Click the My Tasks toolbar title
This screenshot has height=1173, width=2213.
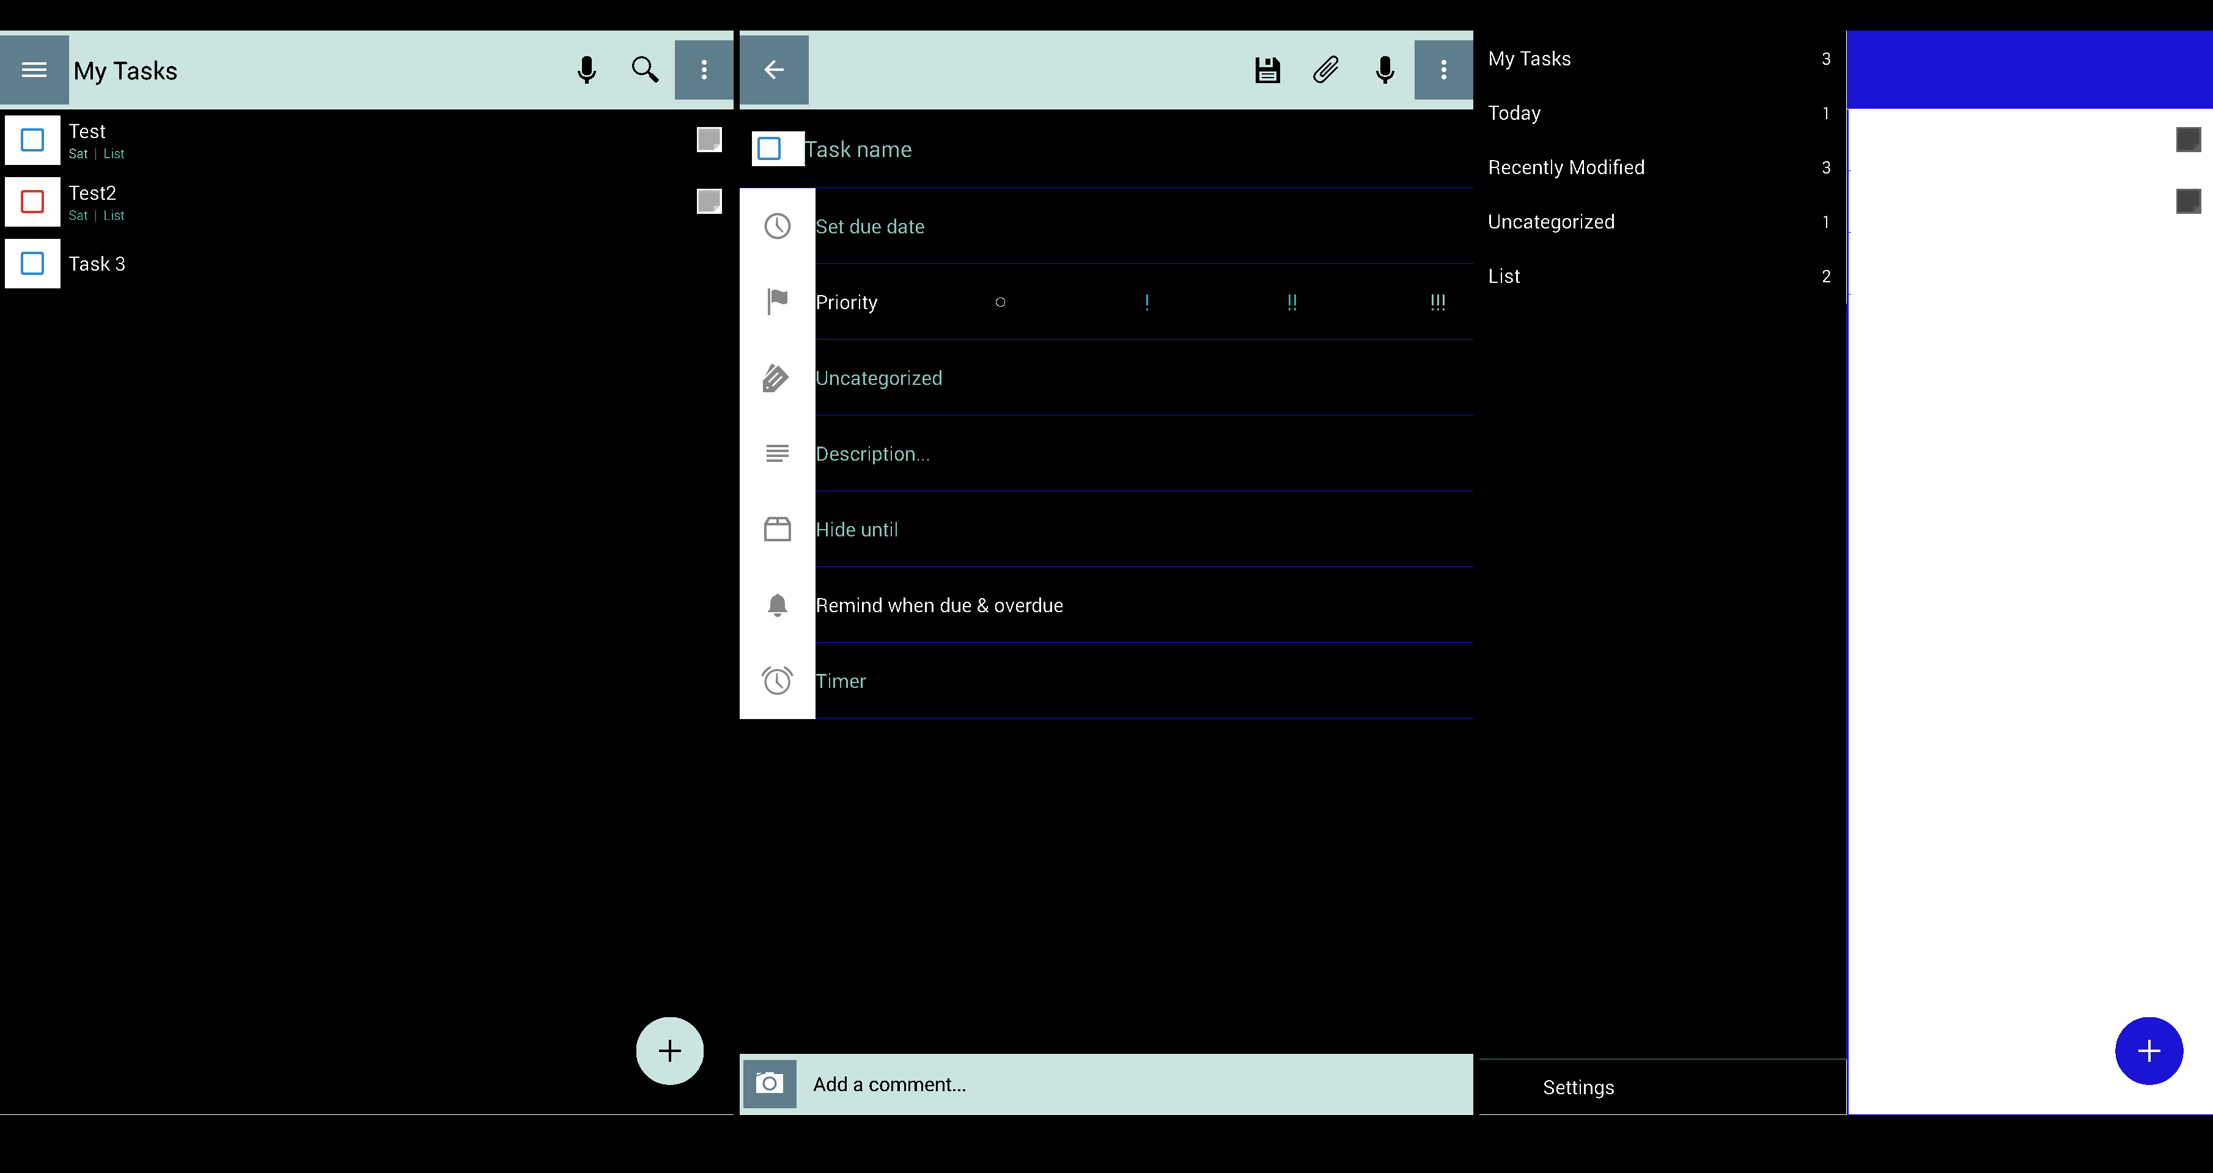tap(125, 70)
